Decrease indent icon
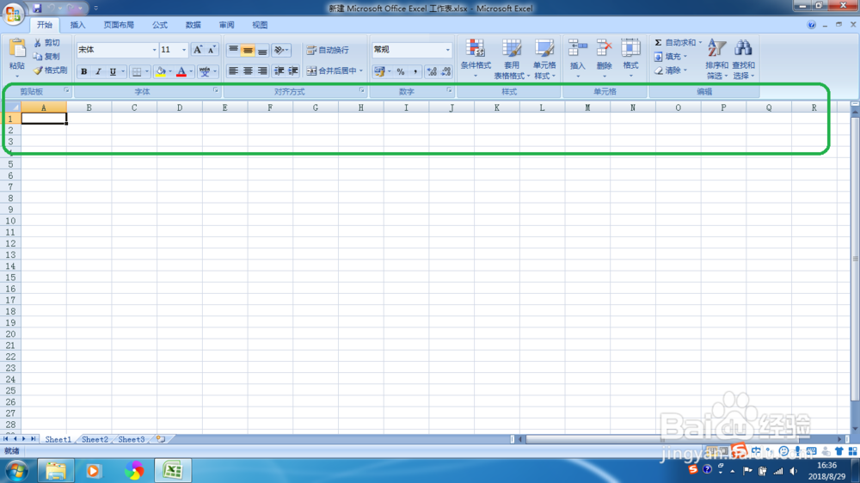 point(279,70)
